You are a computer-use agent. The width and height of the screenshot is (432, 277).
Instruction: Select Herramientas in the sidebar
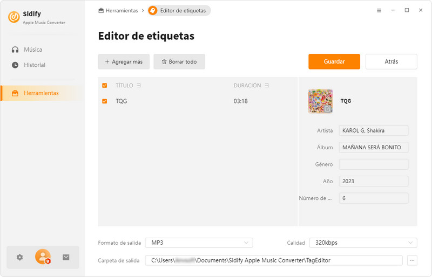[x=42, y=93]
